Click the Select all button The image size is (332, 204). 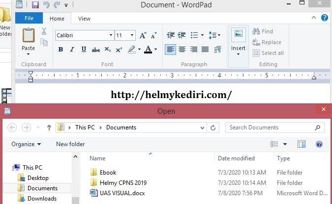tap(268, 53)
